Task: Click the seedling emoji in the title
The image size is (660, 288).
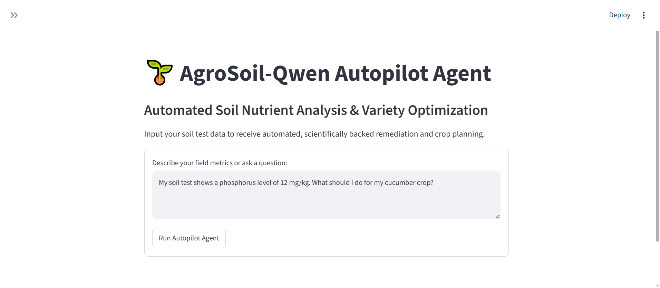Action: (159, 73)
